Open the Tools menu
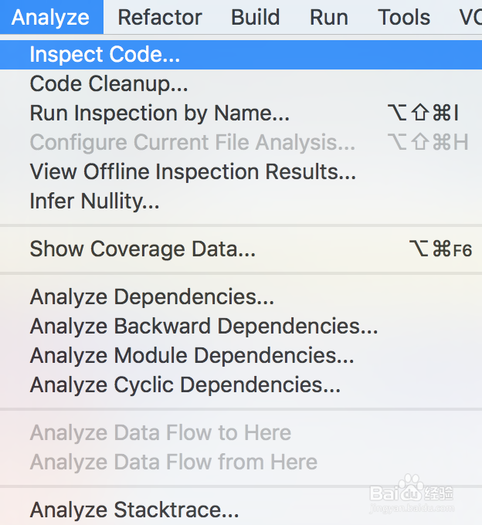482x525 pixels. pyautogui.click(x=404, y=17)
